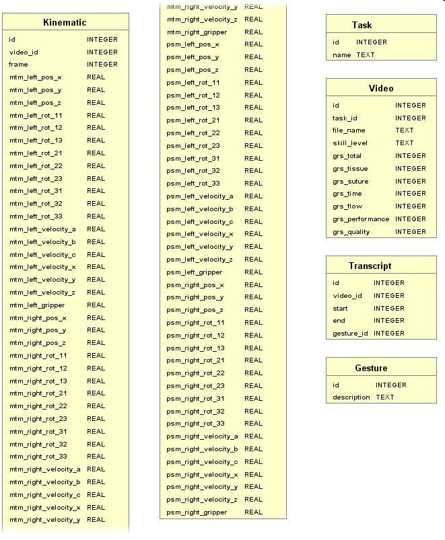Image resolution: width=445 pixels, height=540 pixels.
Task: Click the mtm_left_rot_22 row
Action: 65,165
